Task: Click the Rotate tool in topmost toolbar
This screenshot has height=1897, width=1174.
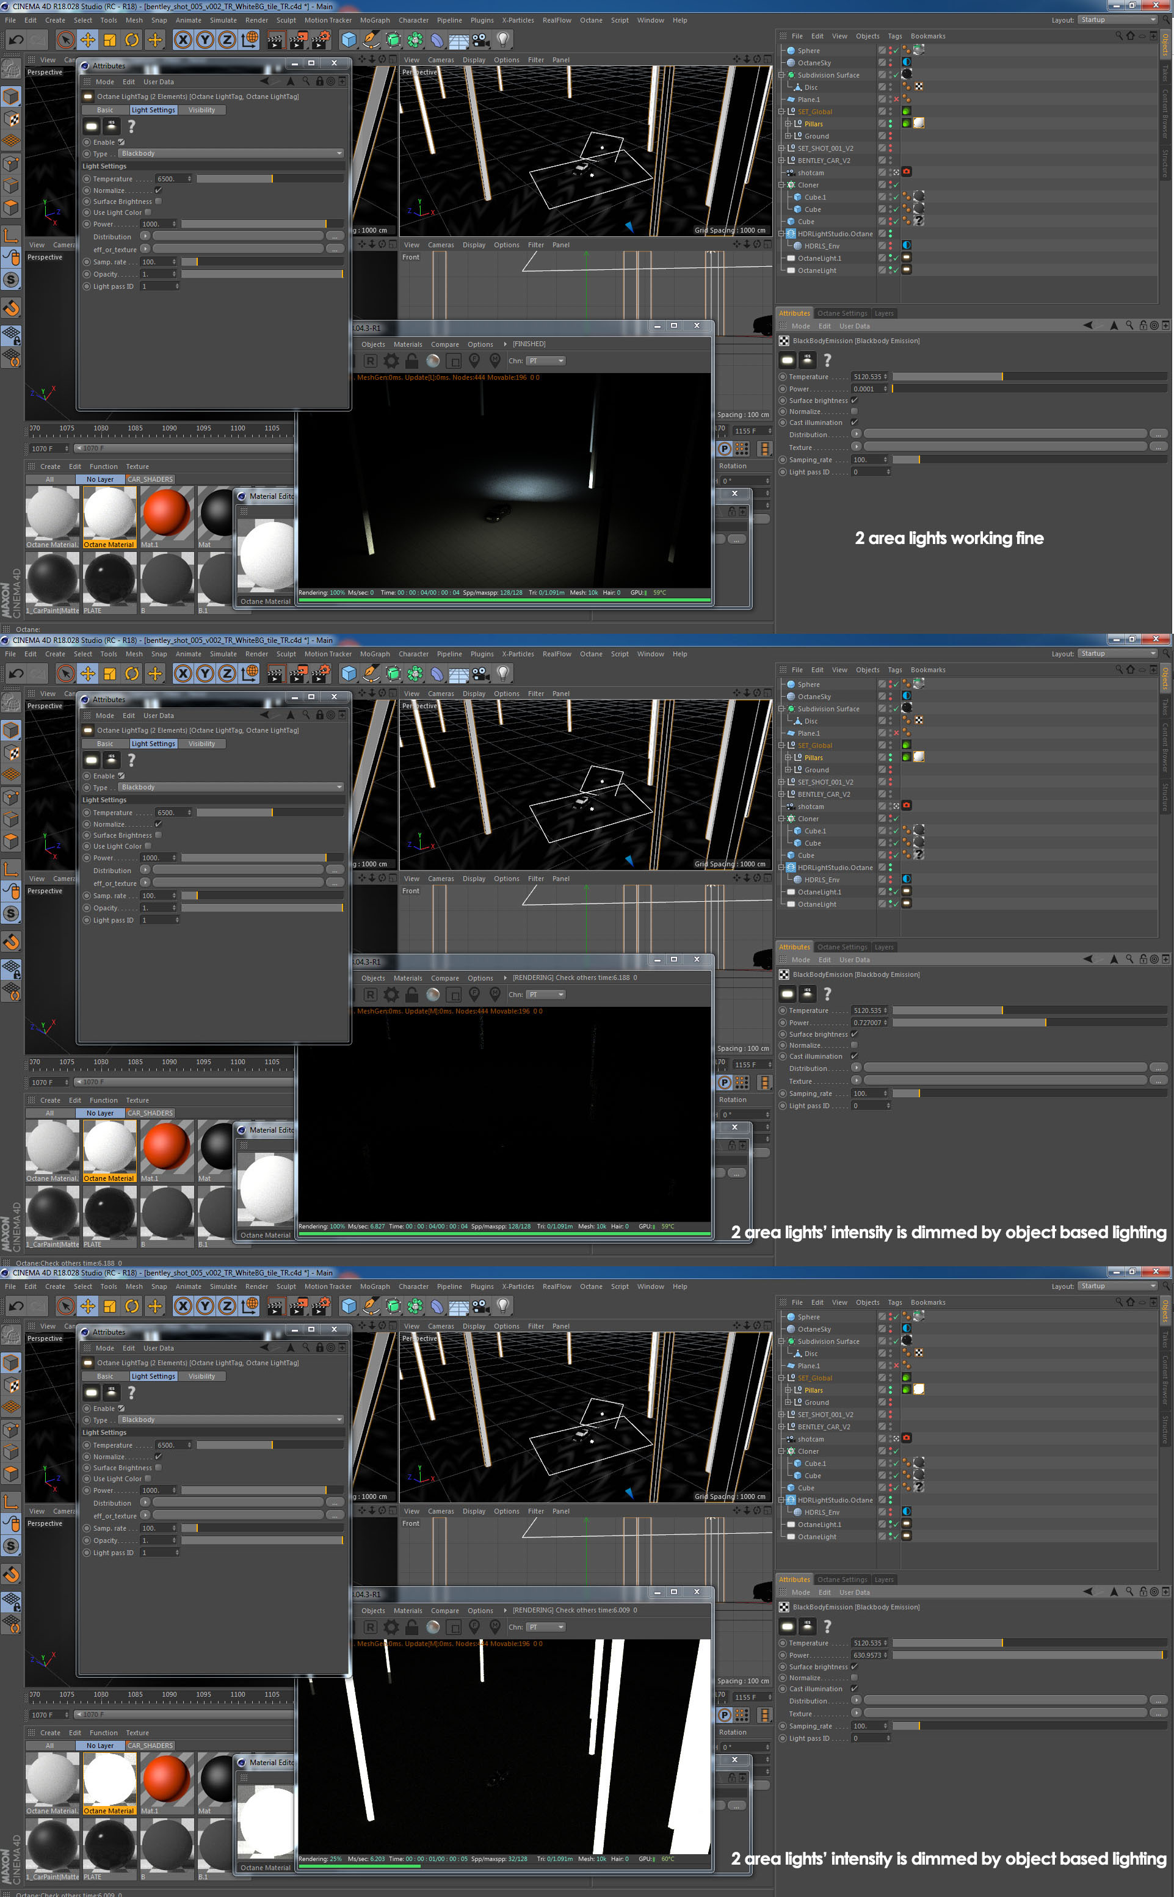Action: [x=132, y=40]
